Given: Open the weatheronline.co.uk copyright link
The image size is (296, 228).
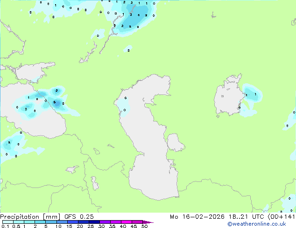Looking at the screenshot, I should point(257,224).
